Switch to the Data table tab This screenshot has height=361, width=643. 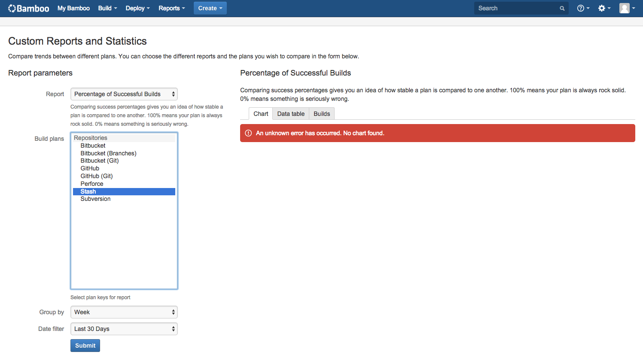[x=291, y=114]
